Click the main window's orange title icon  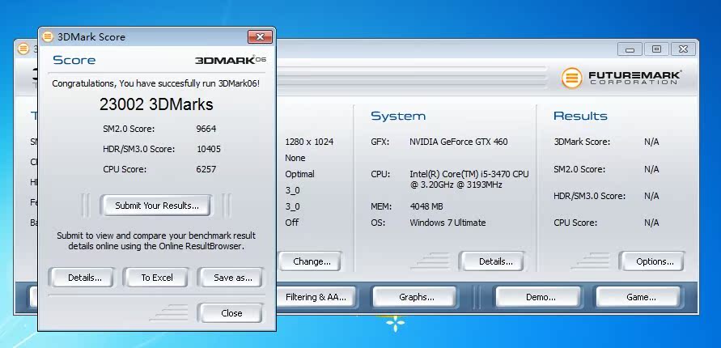pos(22,49)
